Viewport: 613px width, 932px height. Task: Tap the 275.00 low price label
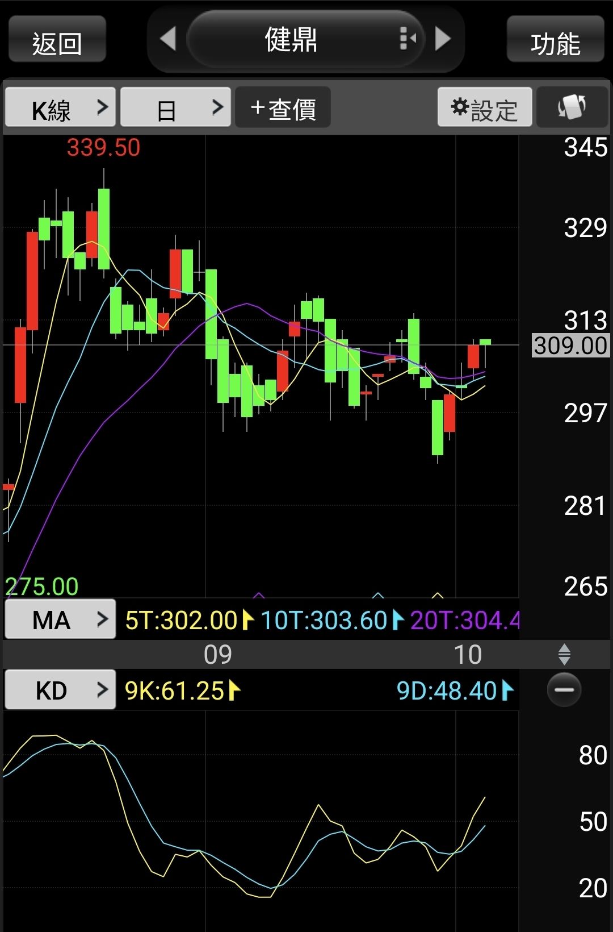click(x=41, y=586)
